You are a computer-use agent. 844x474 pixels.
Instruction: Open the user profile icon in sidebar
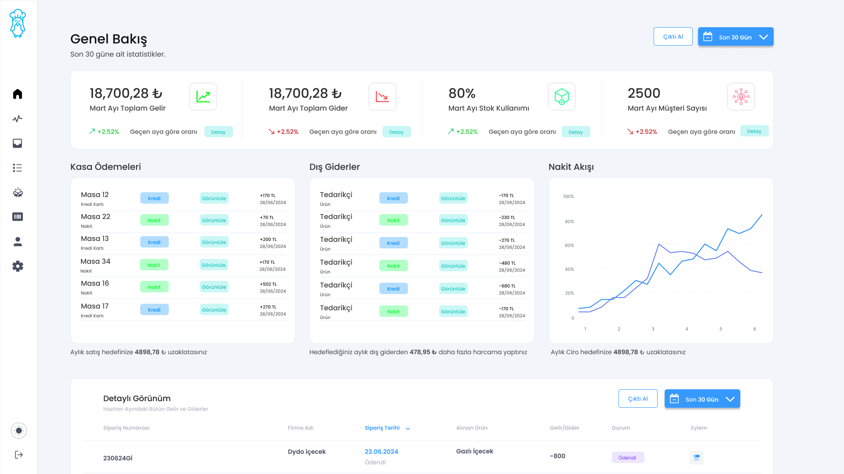(x=18, y=241)
